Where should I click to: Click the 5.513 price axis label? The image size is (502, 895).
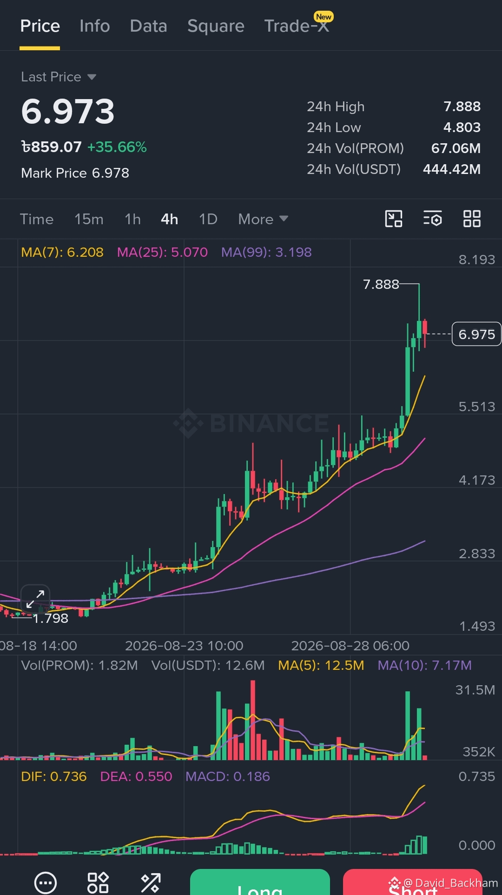tap(477, 407)
